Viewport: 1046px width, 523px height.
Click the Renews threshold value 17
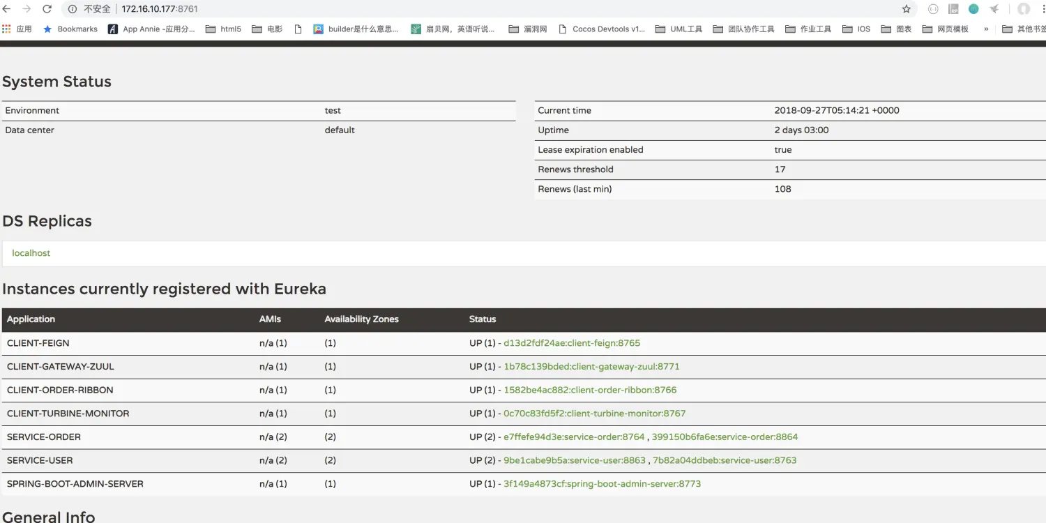tap(780, 169)
